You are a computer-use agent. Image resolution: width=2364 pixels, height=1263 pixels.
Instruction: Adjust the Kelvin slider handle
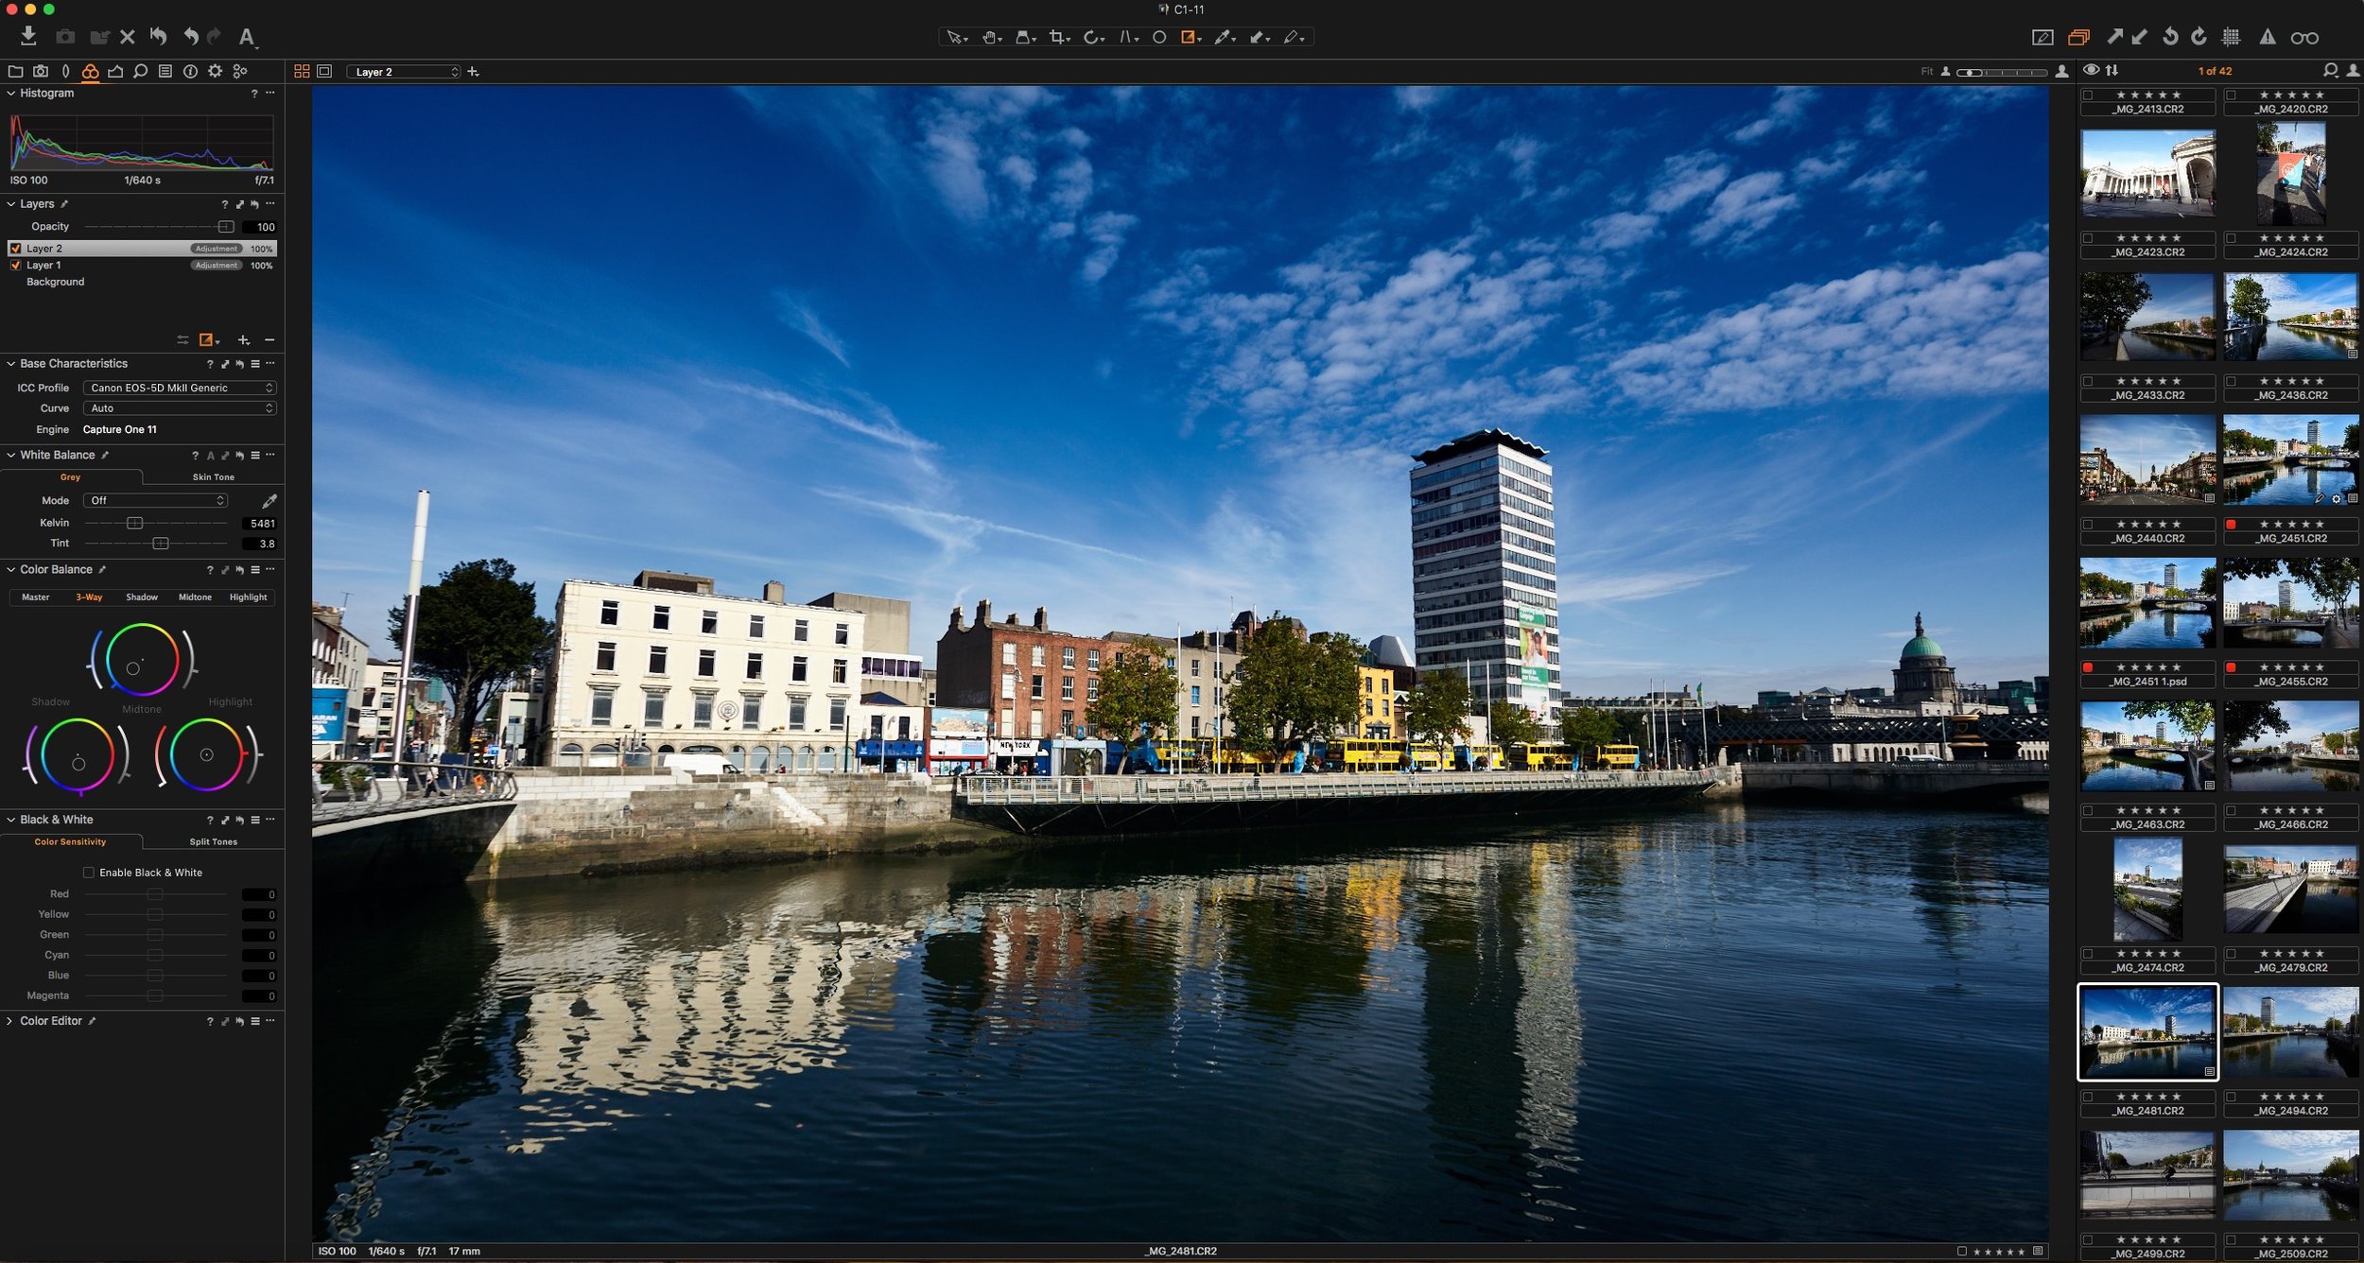134,523
